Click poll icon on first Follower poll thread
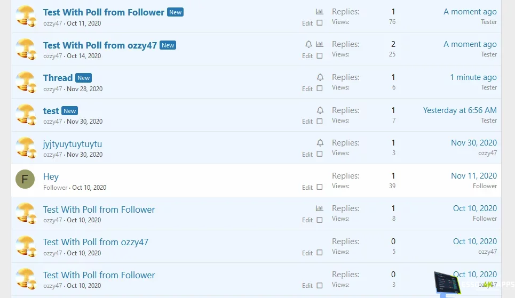The height and width of the screenshot is (298, 515). tap(319, 11)
